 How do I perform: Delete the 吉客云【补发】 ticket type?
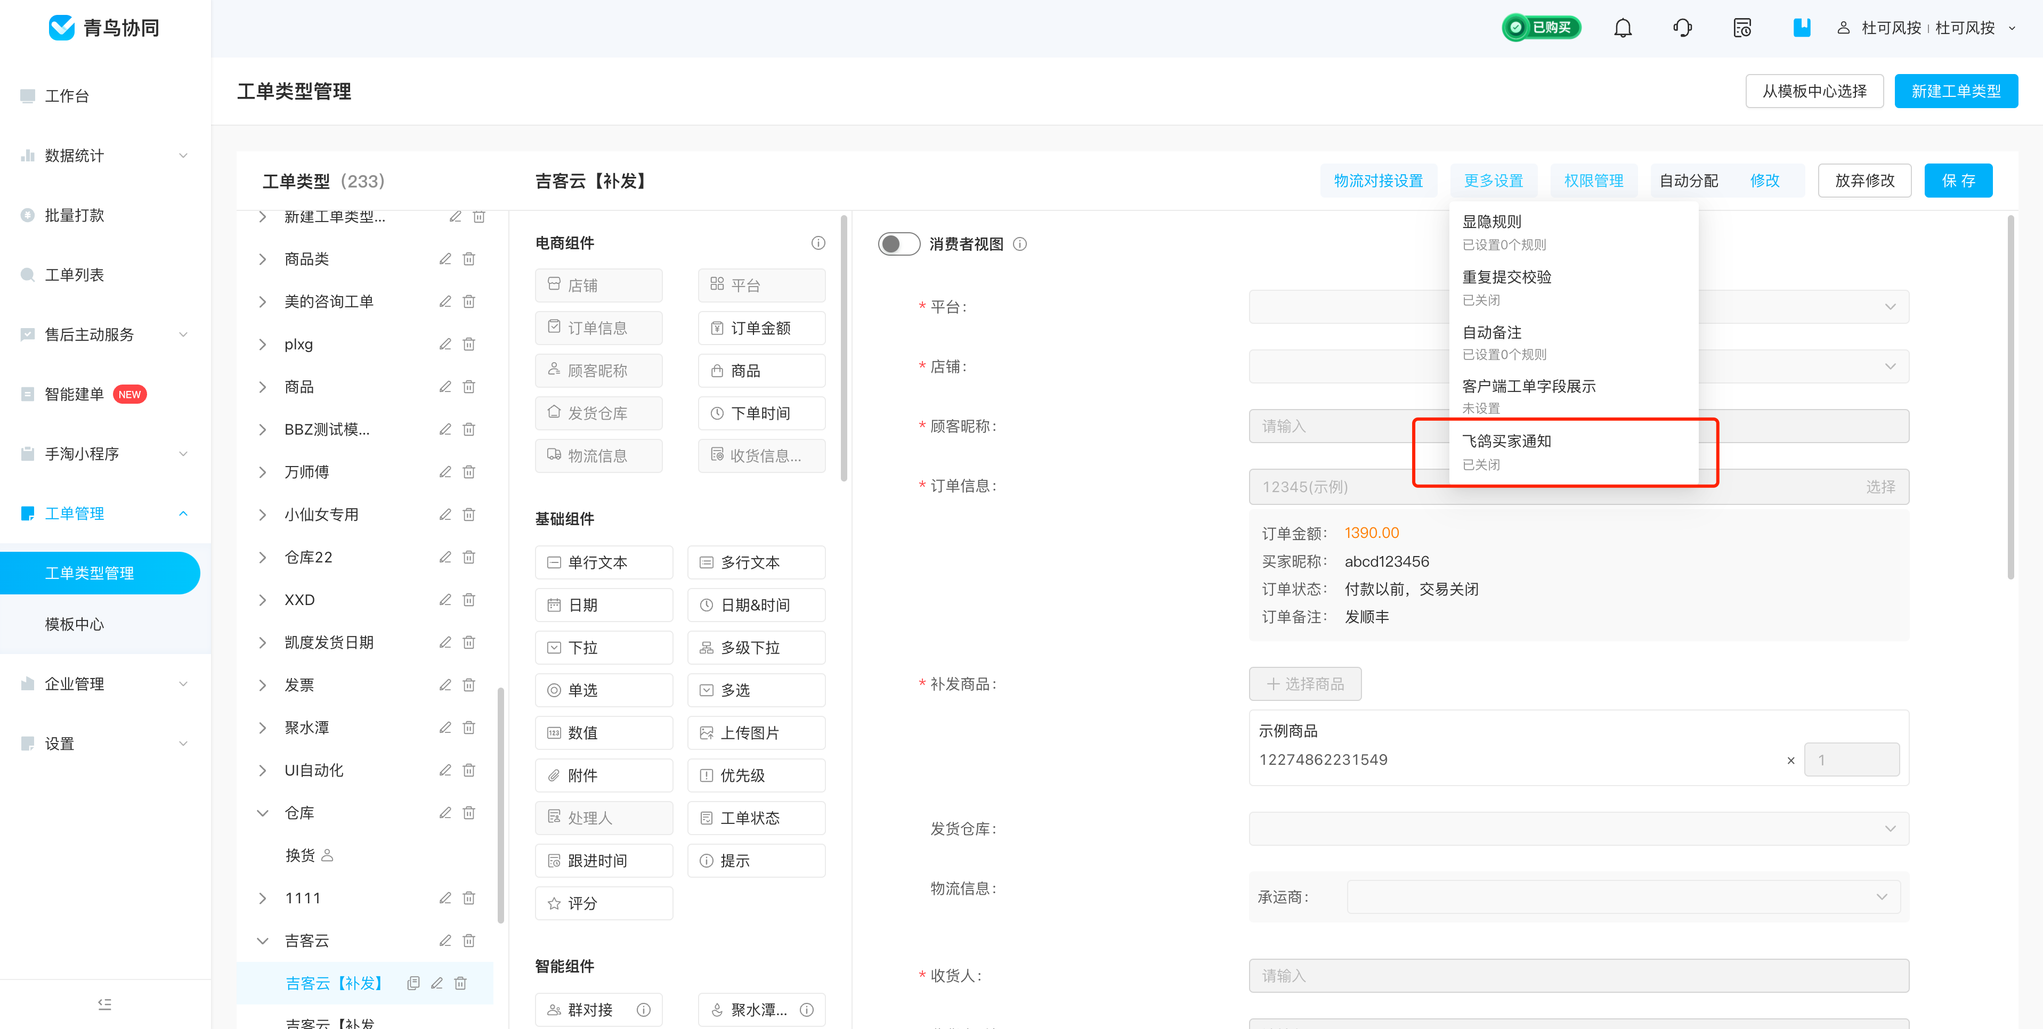point(460,983)
